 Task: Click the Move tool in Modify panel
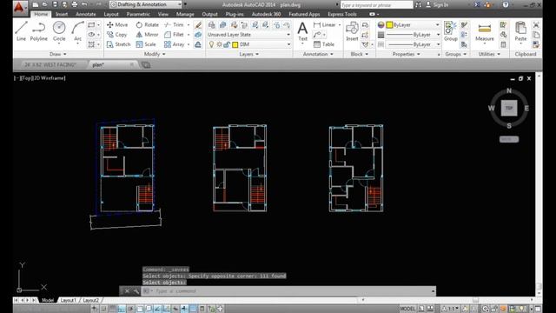(117, 25)
